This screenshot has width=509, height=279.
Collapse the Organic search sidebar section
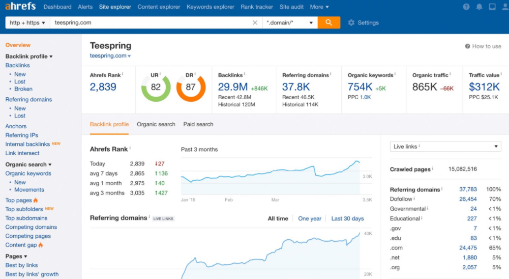pos(28,164)
